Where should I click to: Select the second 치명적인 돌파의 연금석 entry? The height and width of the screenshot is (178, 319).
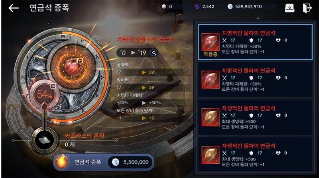click(255, 80)
